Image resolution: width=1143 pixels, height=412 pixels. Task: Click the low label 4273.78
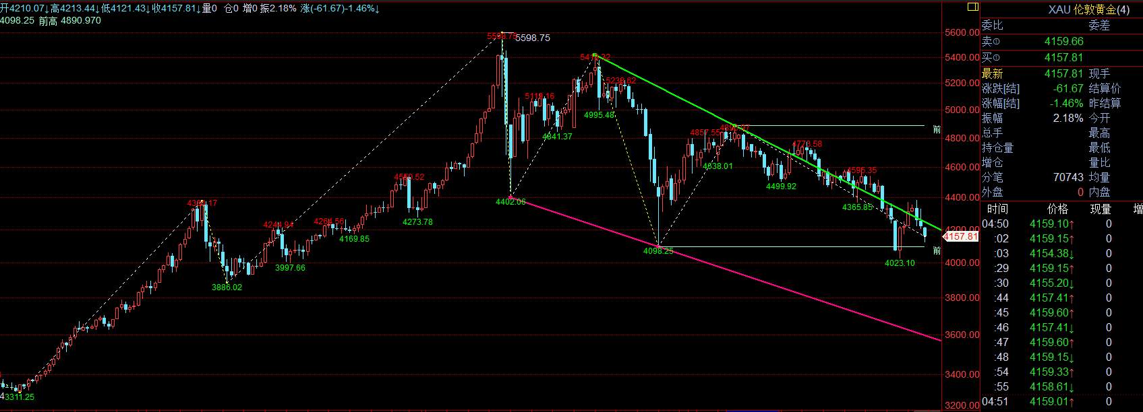417,222
